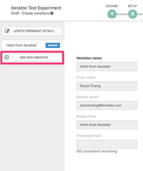This screenshot has width=143, height=171.
Task: Click the help question mark icon
Action: (x=52, y=13)
